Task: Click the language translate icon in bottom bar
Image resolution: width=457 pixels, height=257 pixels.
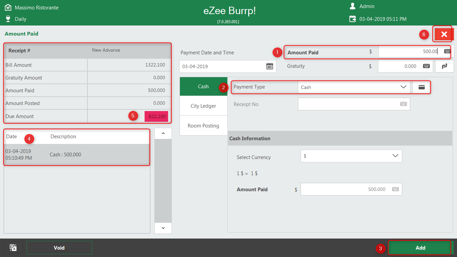Action: click(13, 248)
